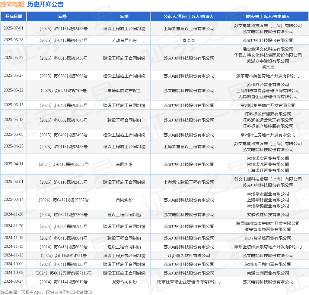Click the date 2025-03-14
This screenshot has height=295, width=309.
(13, 200)
